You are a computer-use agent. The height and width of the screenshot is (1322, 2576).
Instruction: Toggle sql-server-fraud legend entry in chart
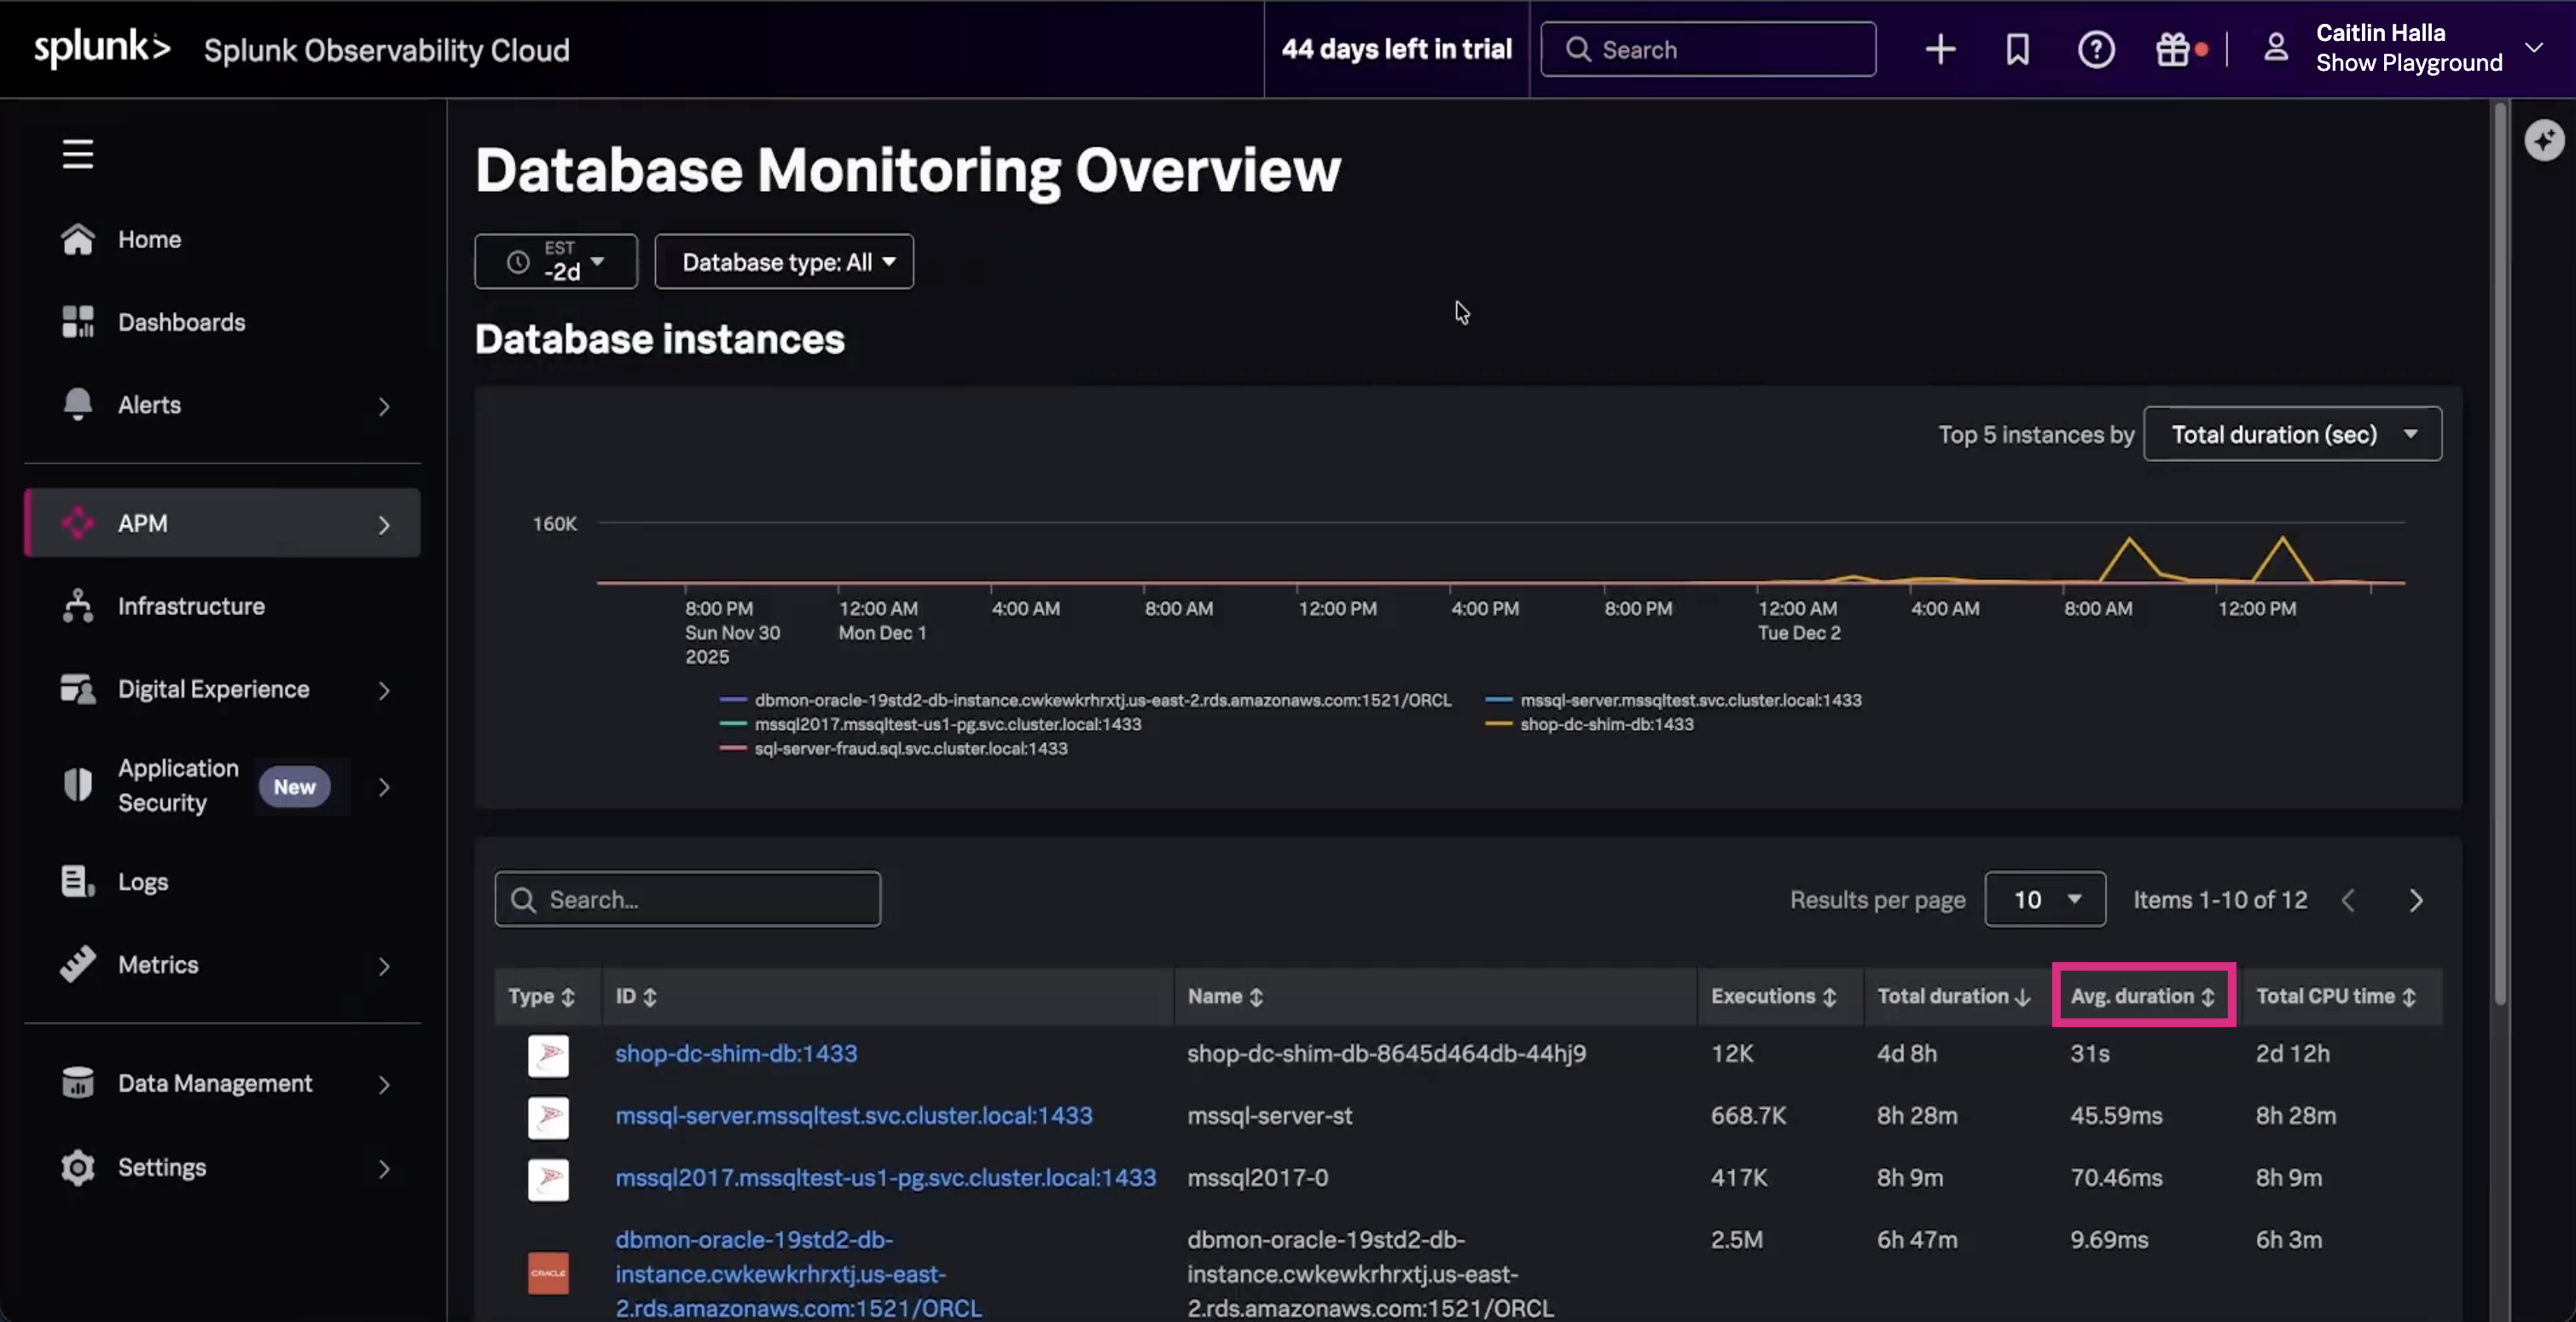[893, 748]
